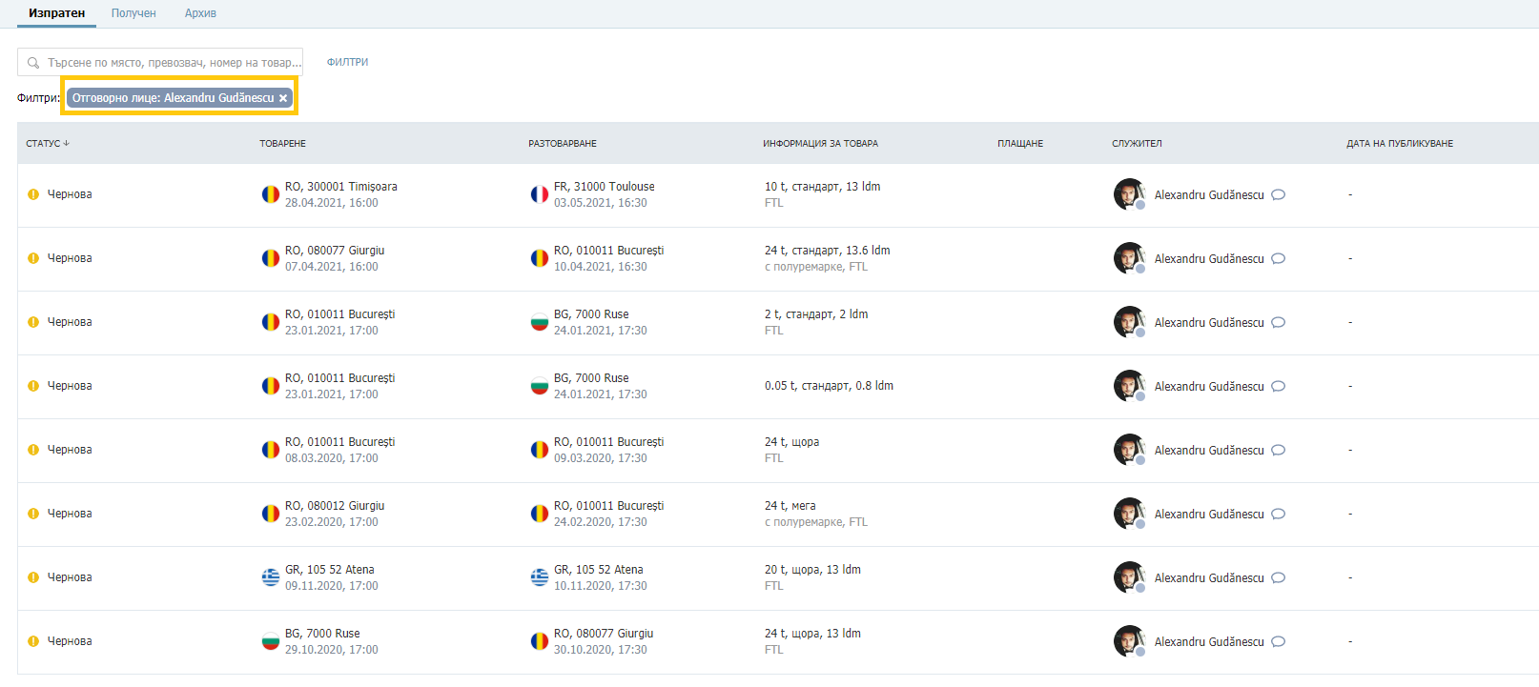The image size is (1539, 687).
Task: Open the ФИЛТРИ filters panel
Action: point(347,62)
